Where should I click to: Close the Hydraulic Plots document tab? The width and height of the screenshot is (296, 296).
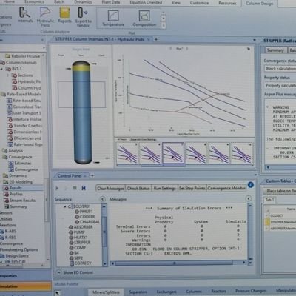(149, 39)
